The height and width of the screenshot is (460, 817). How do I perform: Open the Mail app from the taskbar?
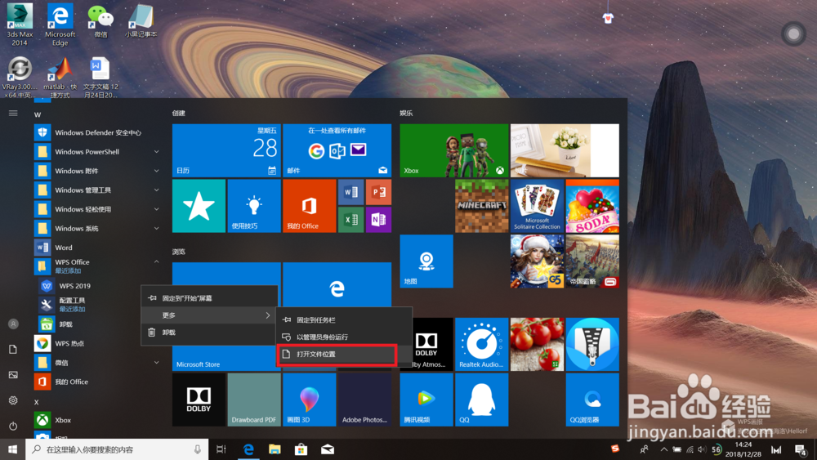point(328,449)
